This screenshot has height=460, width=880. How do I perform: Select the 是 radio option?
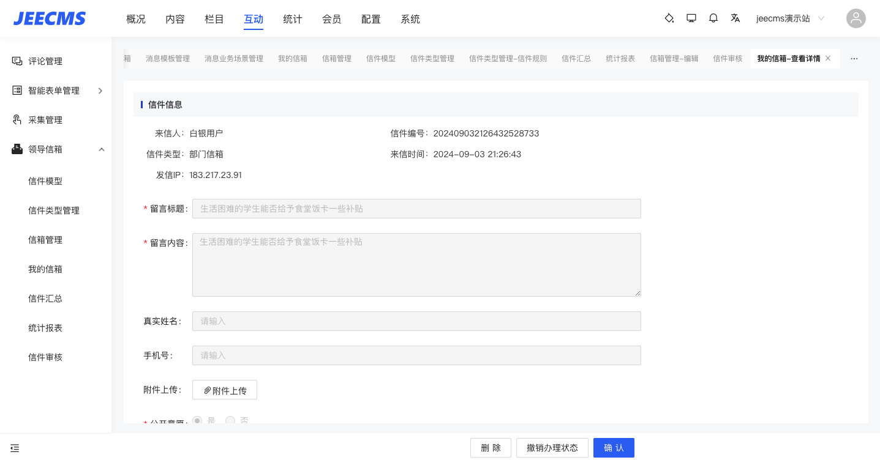coord(198,420)
